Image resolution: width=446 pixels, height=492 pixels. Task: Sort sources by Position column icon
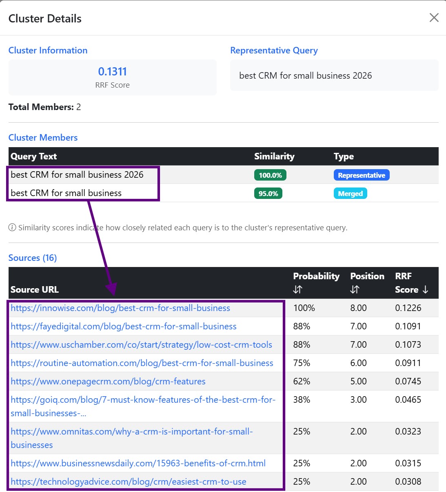pos(355,289)
